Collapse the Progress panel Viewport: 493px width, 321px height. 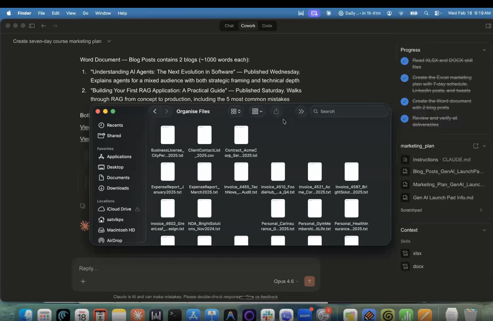484,50
